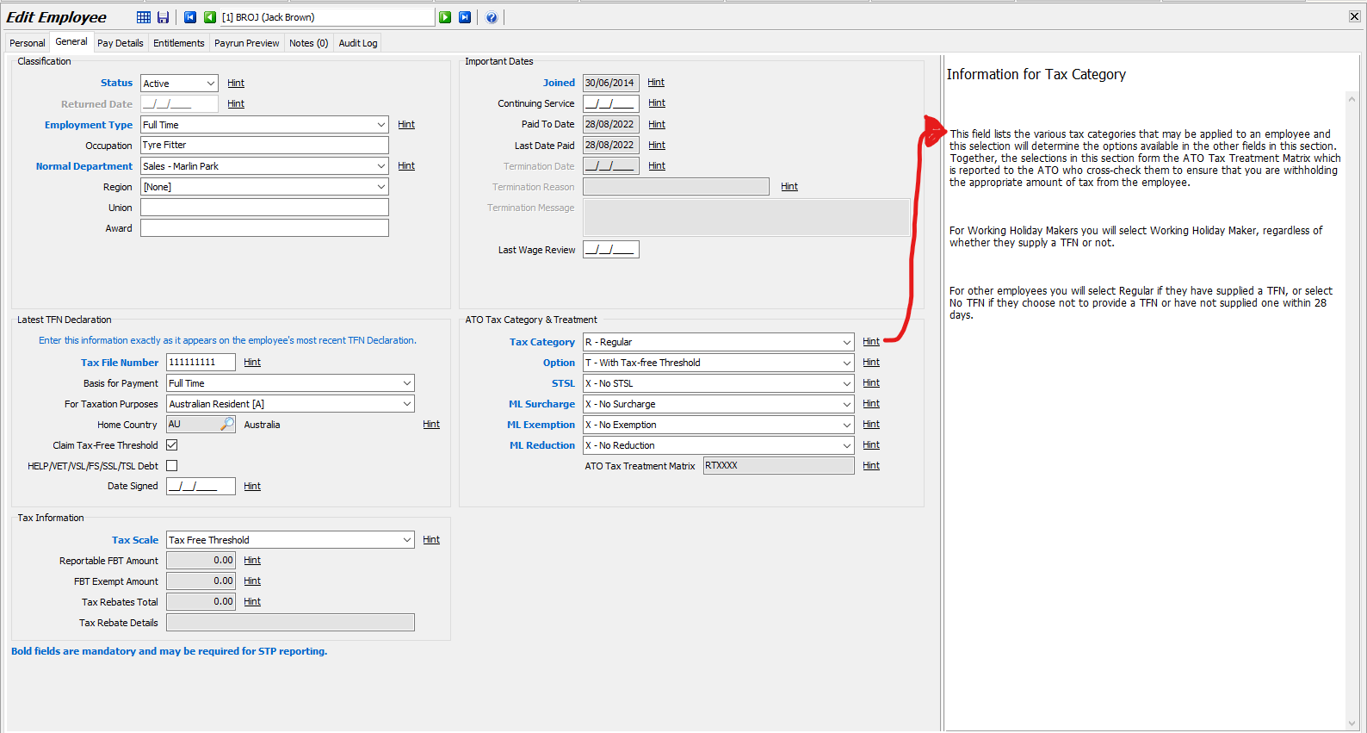Viewport: 1367px width, 733px height.
Task: Open the Pay Details tab
Action: (x=121, y=43)
